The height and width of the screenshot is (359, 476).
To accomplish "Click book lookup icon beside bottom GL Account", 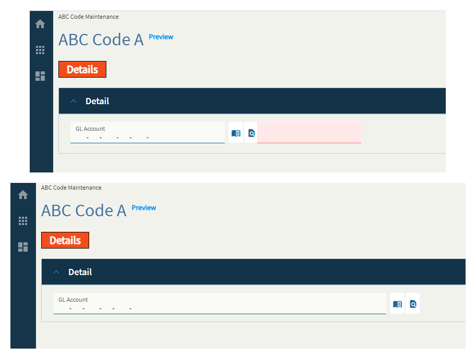I will 397,303.
